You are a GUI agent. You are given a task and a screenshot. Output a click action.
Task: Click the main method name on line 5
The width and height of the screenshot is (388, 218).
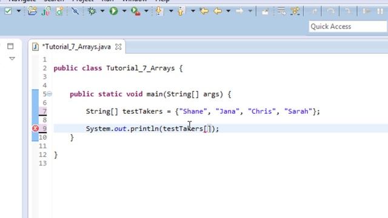[x=155, y=94]
